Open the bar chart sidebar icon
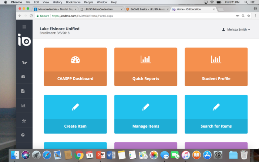 pyautogui.click(x=23, y=105)
